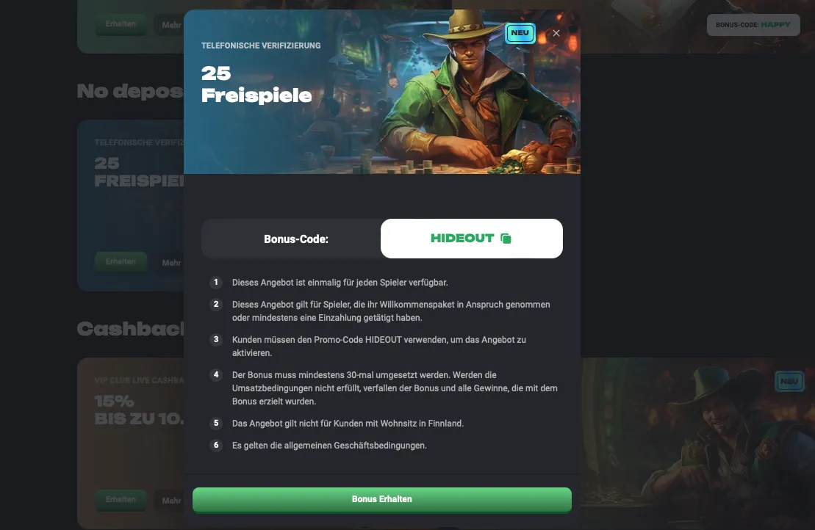
Task: Click Mehr on the Cashback card
Action: (x=171, y=501)
